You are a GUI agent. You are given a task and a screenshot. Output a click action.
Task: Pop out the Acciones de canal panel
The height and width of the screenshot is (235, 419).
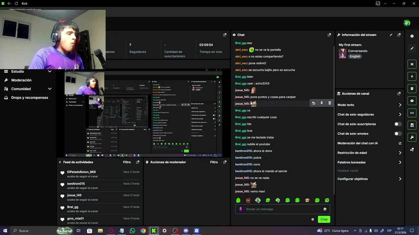[399, 94]
